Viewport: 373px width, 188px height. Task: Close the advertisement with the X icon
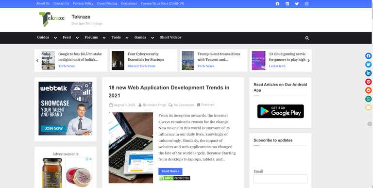coord(90,159)
